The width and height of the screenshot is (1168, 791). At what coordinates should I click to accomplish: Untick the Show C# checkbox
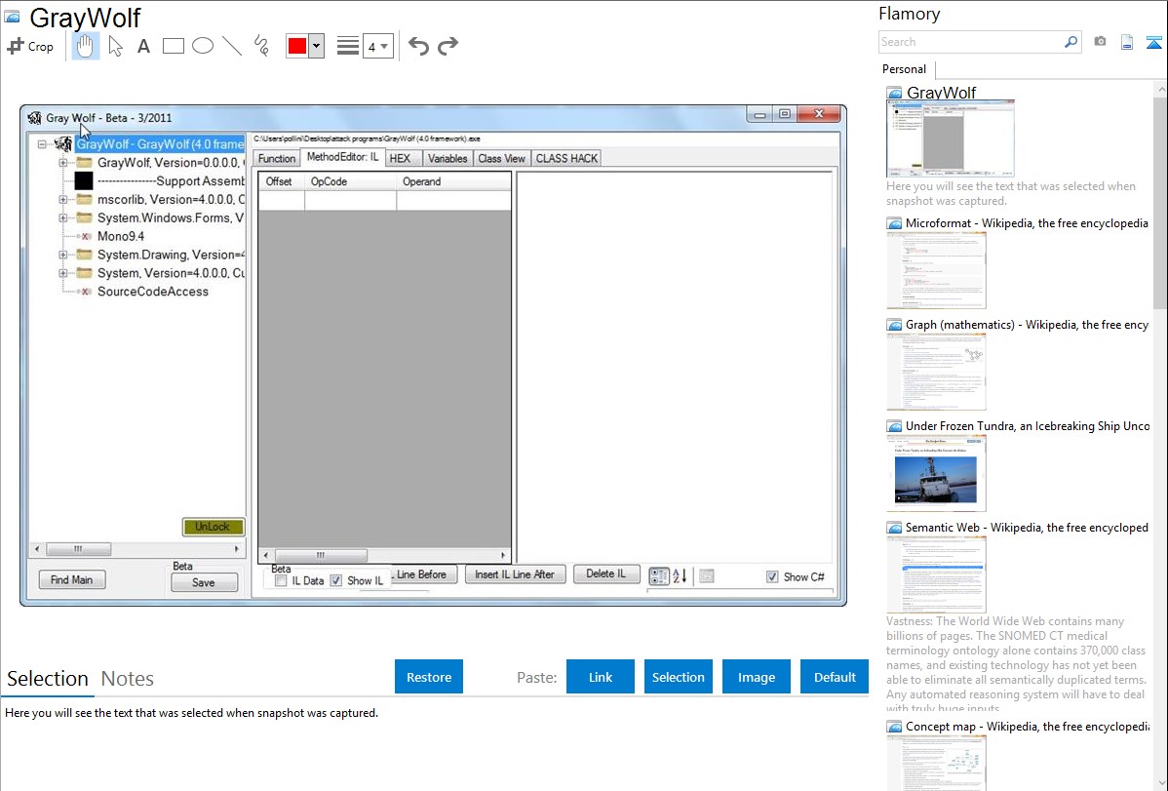point(772,577)
